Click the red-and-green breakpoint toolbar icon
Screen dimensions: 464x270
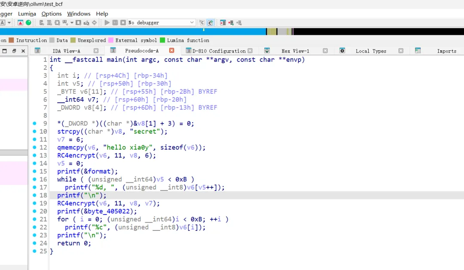(x=231, y=23)
